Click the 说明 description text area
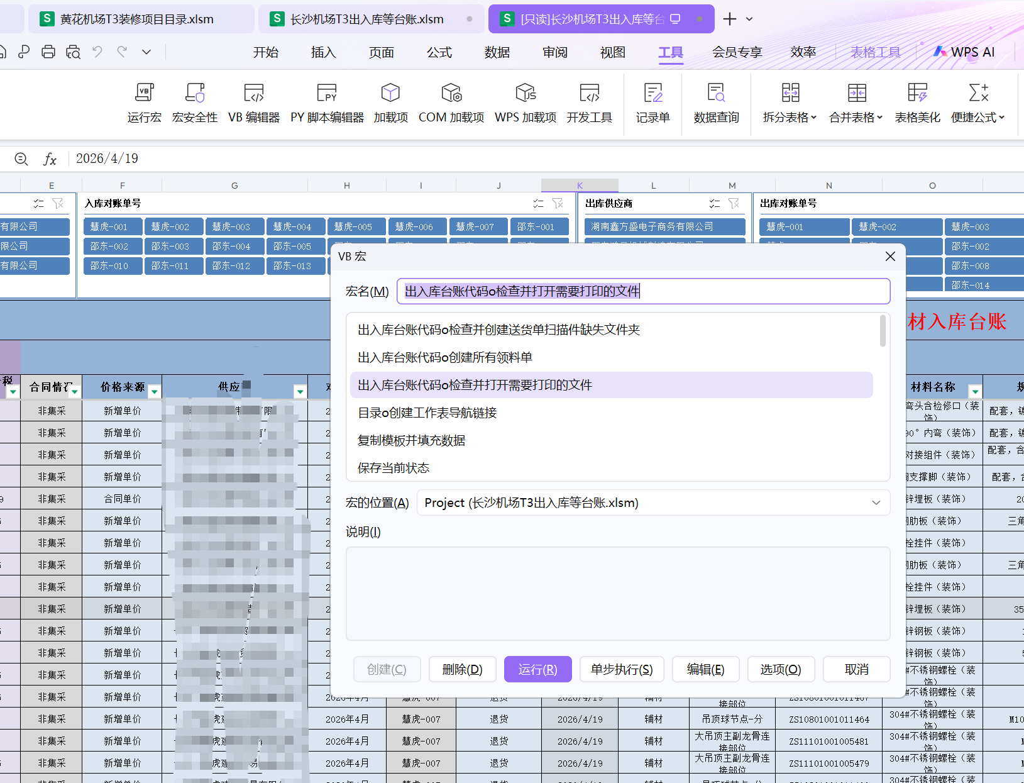The height and width of the screenshot is (783, 1024). pyautogui.click(x=618, y=594)
